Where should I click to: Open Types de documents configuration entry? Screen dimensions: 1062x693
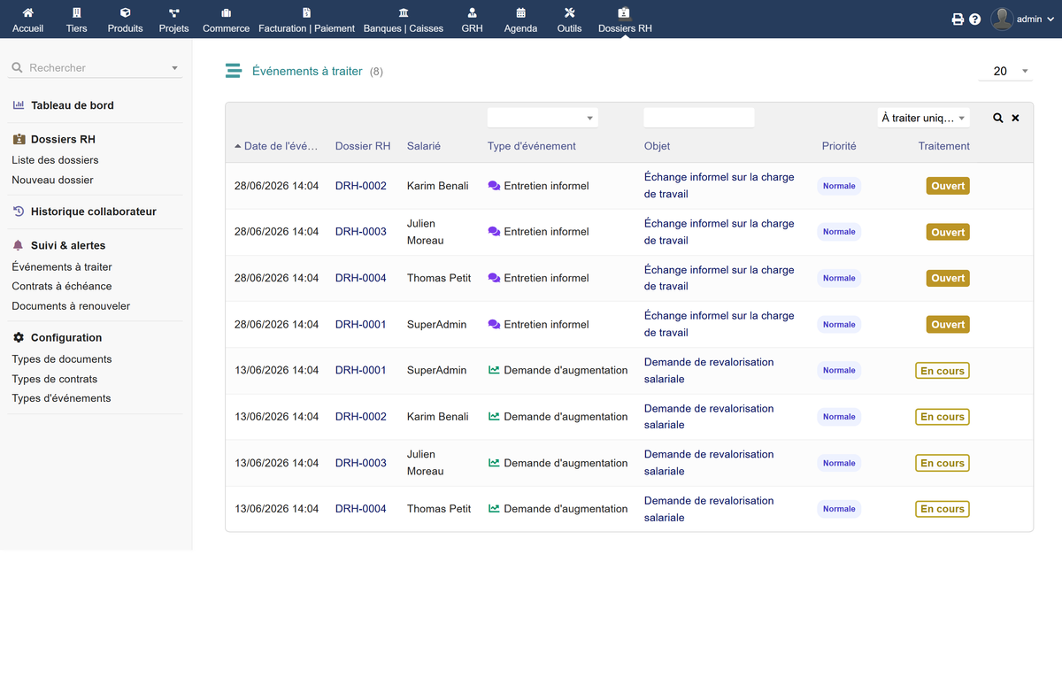point(62,359)
